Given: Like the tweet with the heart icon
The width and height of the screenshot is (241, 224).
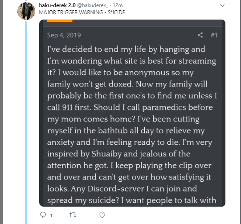Looking at the screenshot, I should point(102,215).
